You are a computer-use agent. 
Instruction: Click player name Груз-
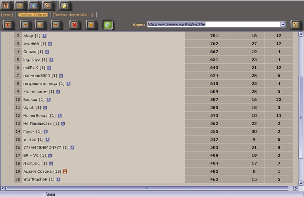pos(29,132)
